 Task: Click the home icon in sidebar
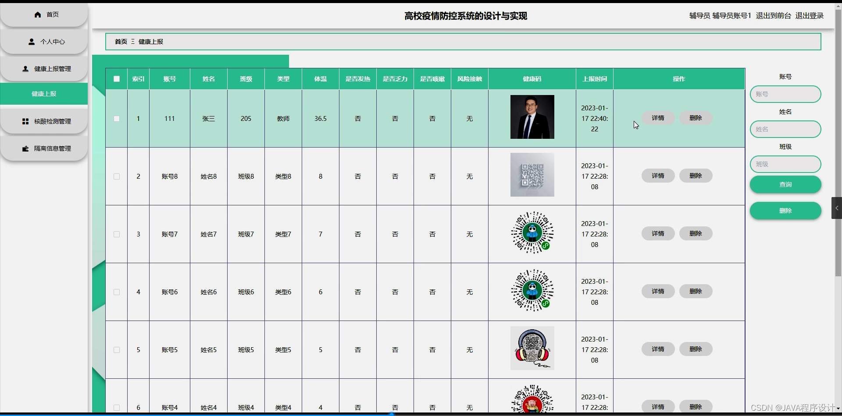[x=38, y=14]
